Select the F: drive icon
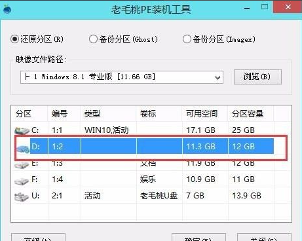Image resolution: width=302 pixels, height=241 pixels. tap(22, 181)
